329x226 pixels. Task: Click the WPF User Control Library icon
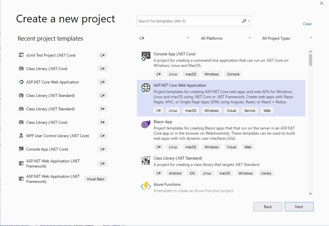click(x=21, y=136)
